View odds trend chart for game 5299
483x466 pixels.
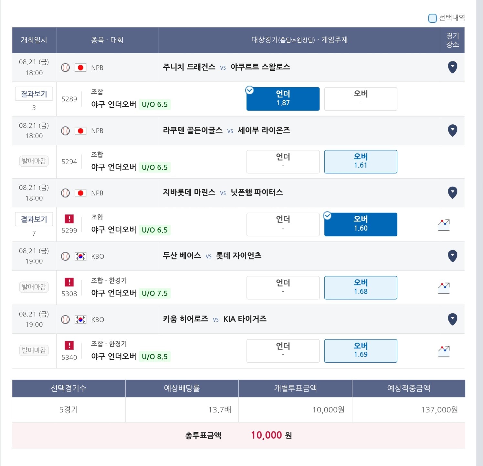444,225
